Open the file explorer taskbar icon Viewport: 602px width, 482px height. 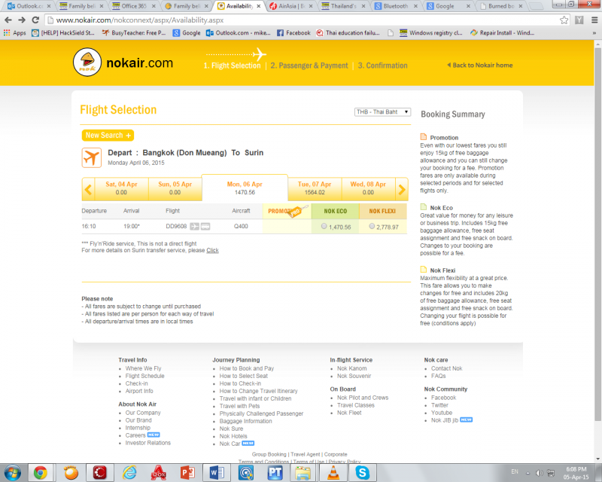click(x=303, y=473)
